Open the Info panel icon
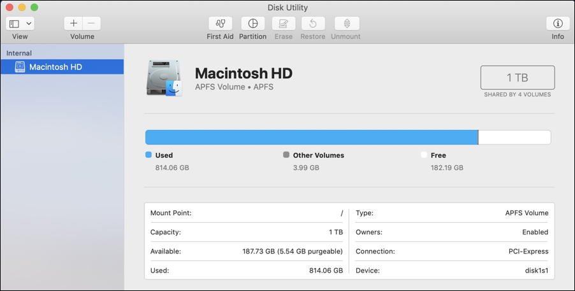This screenshot has width=575, height=291. pyautogui.click(x=558, y=24)
